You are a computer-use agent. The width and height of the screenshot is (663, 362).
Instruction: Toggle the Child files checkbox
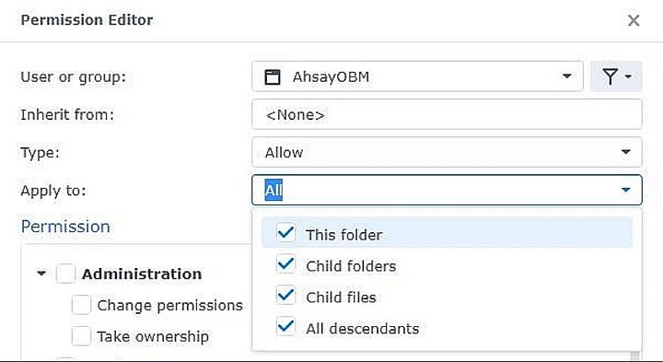click(285, 296)
